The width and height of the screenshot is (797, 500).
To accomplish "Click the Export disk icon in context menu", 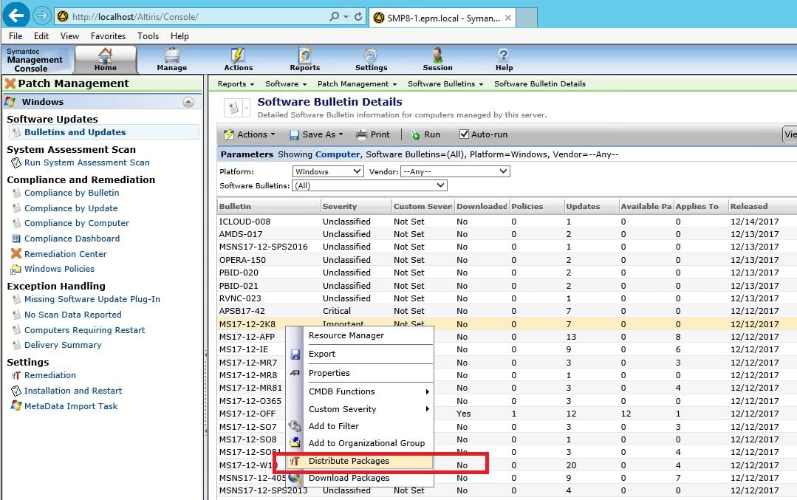I will [x=295, y=355].
